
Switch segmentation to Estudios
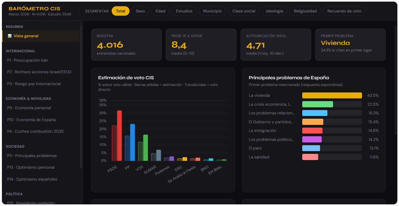(x=184, y=11)
